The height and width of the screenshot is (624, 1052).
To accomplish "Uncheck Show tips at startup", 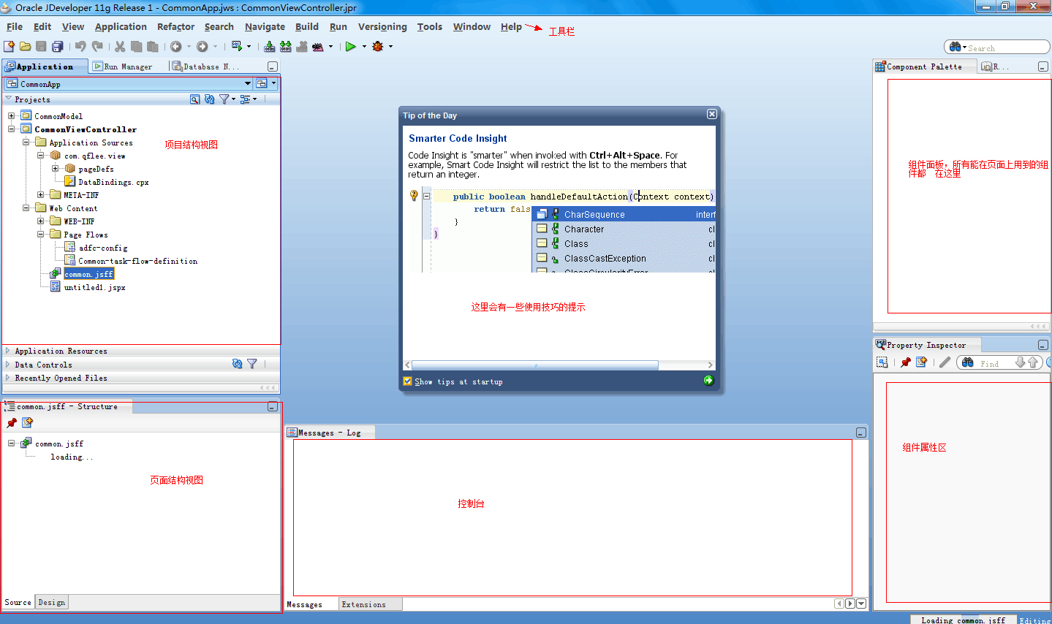I will (x=408, y=381).
